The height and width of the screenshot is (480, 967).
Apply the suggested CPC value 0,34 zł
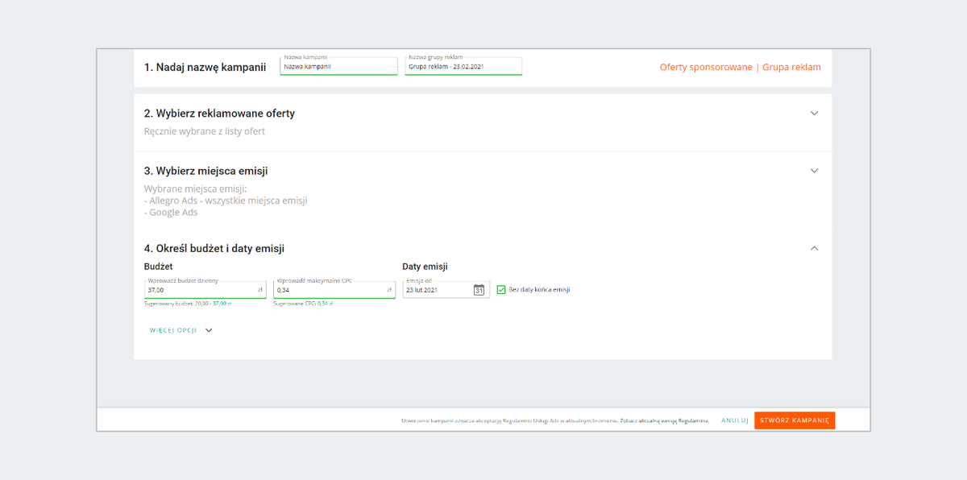[325, 304]
